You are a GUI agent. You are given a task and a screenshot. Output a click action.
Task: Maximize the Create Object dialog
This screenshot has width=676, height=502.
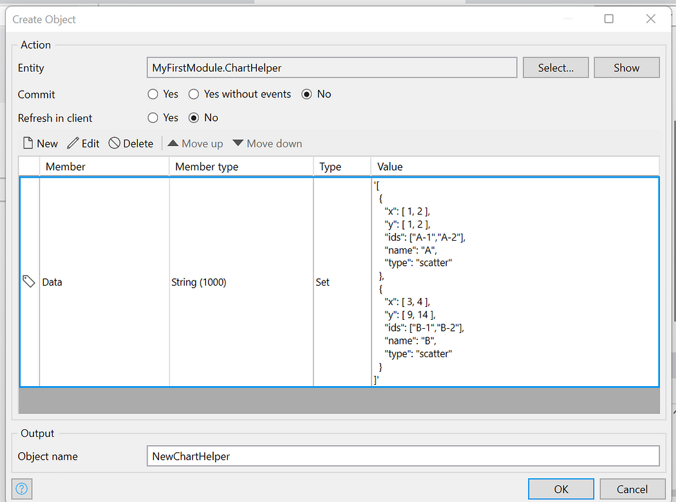tap(608, 19)
